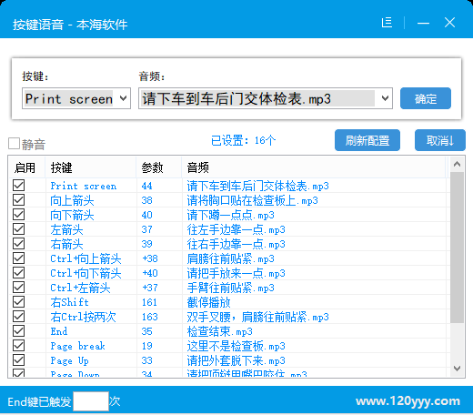Toggle the 静音 mute checkbox
Image resolution: width=473 pixels, height=415 pixels.
pos(14,144)
